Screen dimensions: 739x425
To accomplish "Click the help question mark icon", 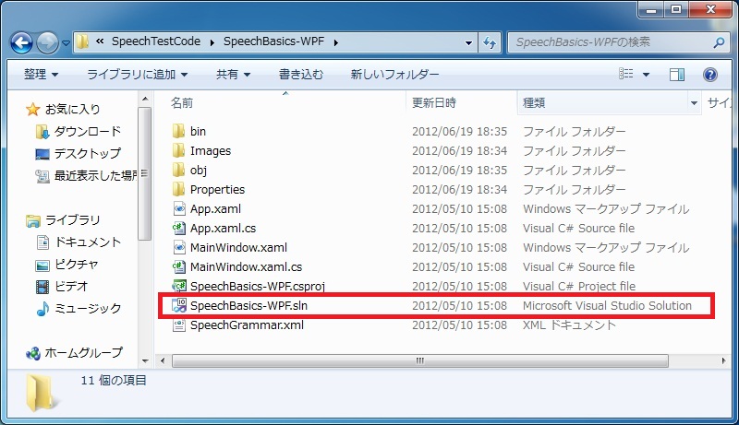I will pyautogui.click(x=709, y=75).
